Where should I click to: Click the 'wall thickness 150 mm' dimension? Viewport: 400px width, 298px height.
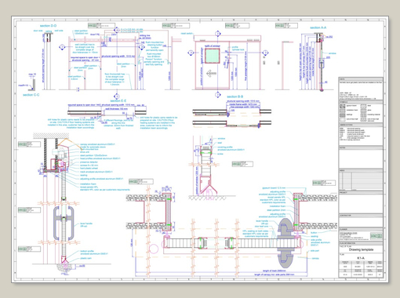pyautogui.click(x=116, y=109)
